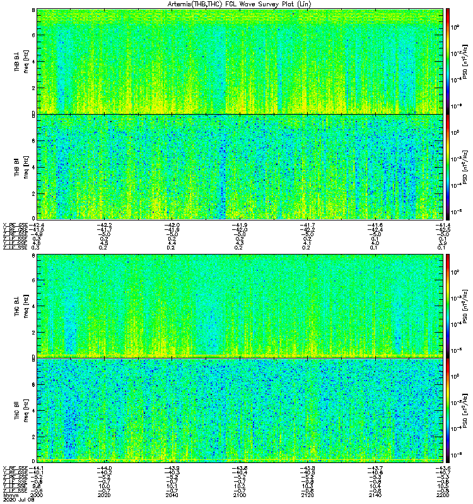The width and height of the screenshot is (473, 504).
Task: Select the 2020 time axis label
Action: [x=104, y=496]
